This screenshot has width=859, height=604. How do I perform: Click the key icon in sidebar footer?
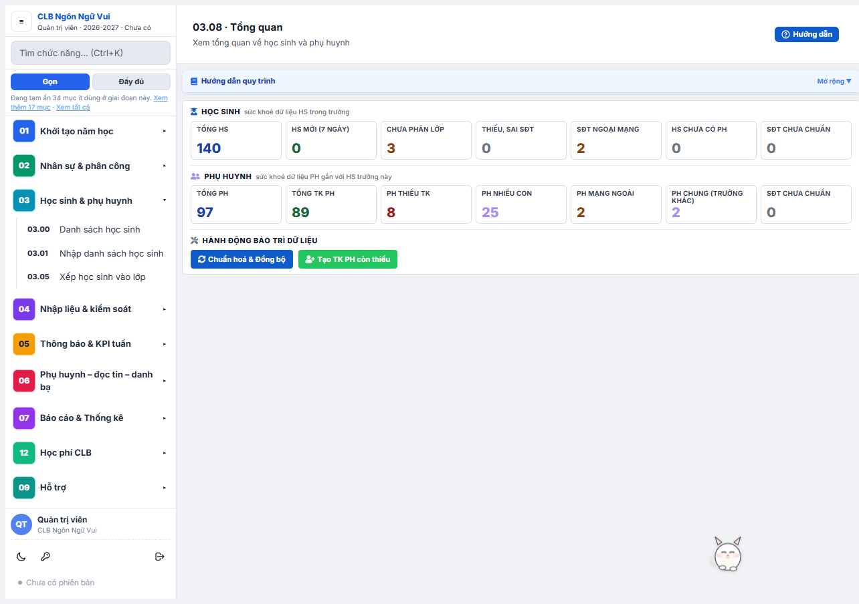point(45,557)
